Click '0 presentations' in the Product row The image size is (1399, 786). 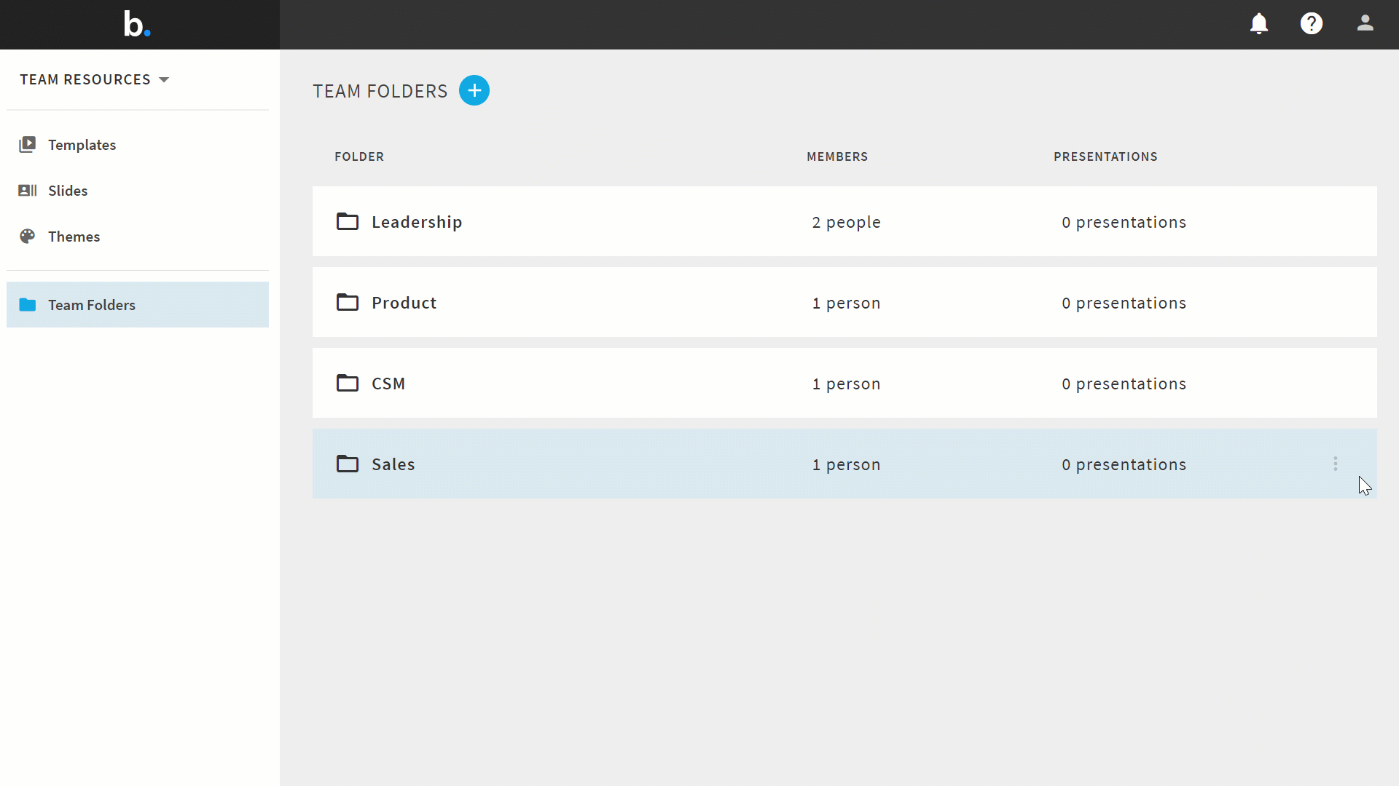1124,303
